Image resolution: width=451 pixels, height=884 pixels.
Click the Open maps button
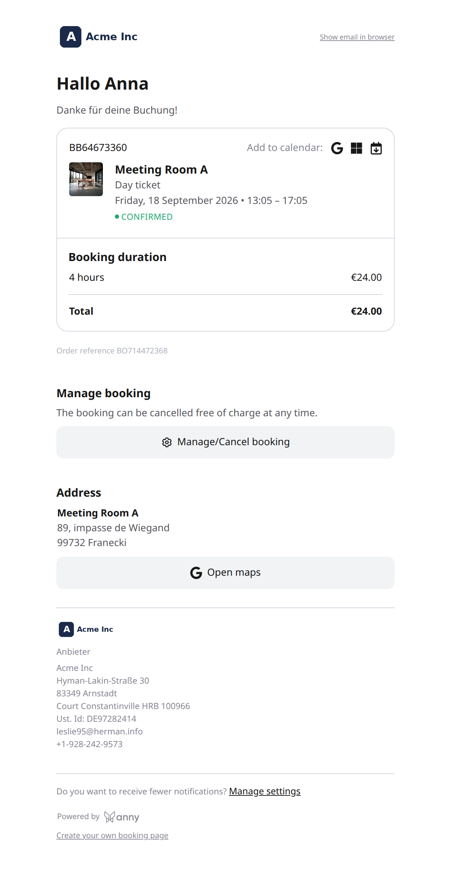coord(225,573)
